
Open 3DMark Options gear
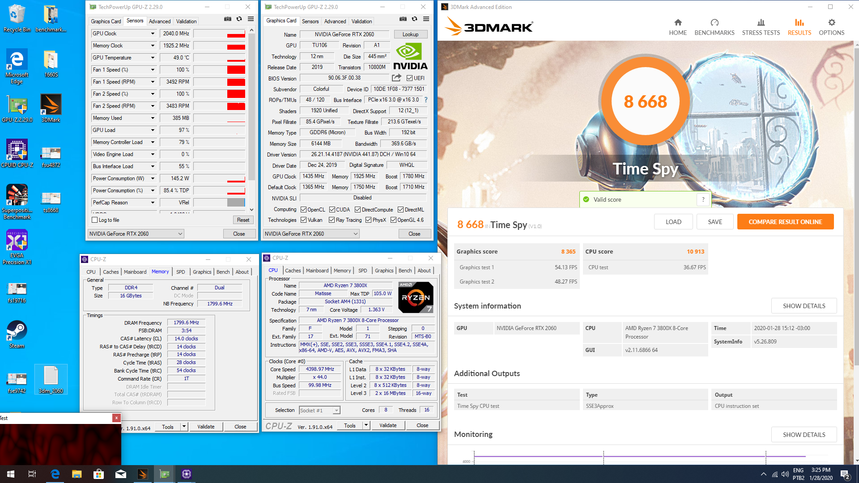click(831, 22)
